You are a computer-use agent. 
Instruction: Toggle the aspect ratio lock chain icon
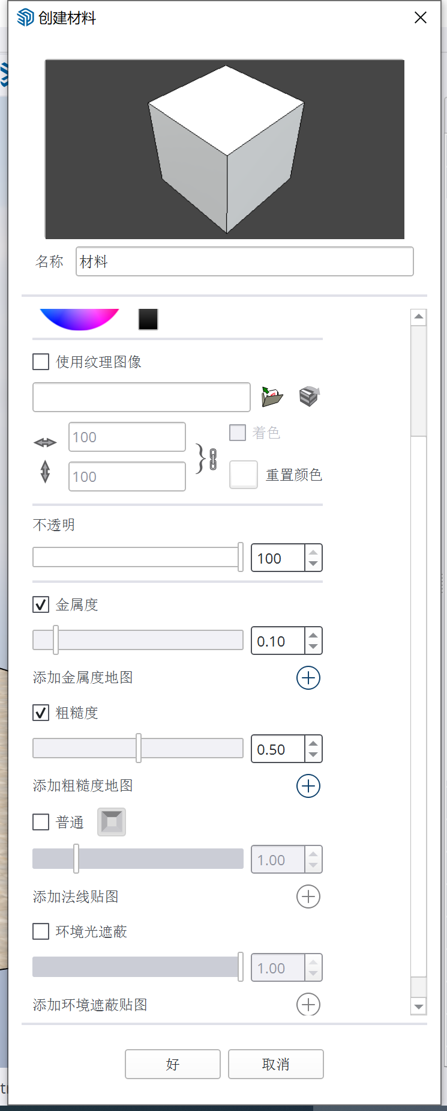click(x=213, y=459)
